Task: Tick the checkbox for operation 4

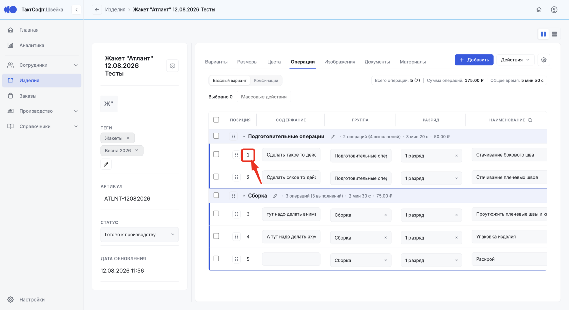Action: 216,236
